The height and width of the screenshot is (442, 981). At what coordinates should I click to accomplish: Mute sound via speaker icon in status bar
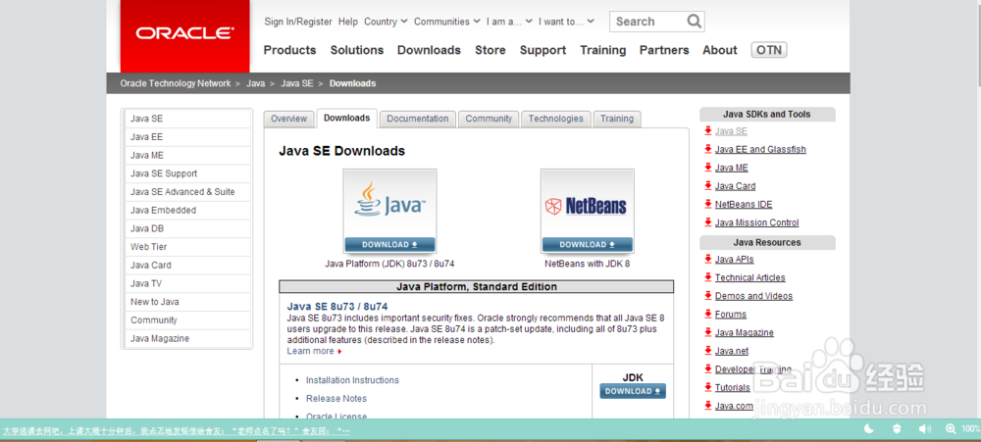(x=925, y=428)
